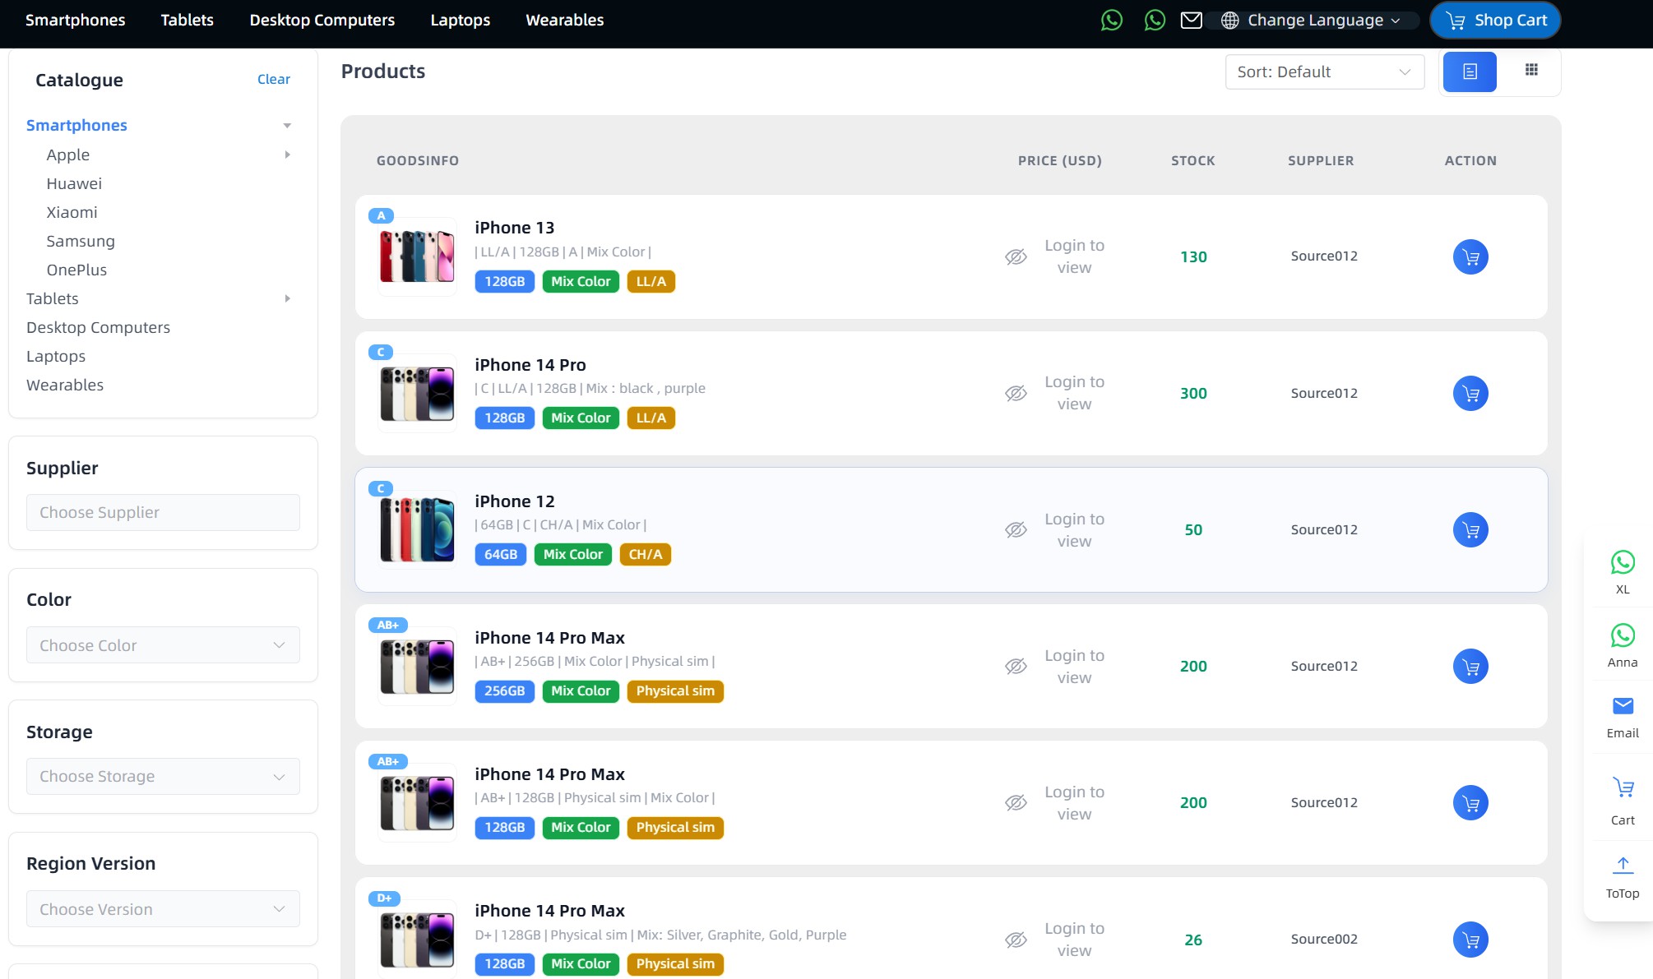Expand the Apple subcategory arrow
The width and height of the screenshot is (1653, 979).
[x=287, y=155]
